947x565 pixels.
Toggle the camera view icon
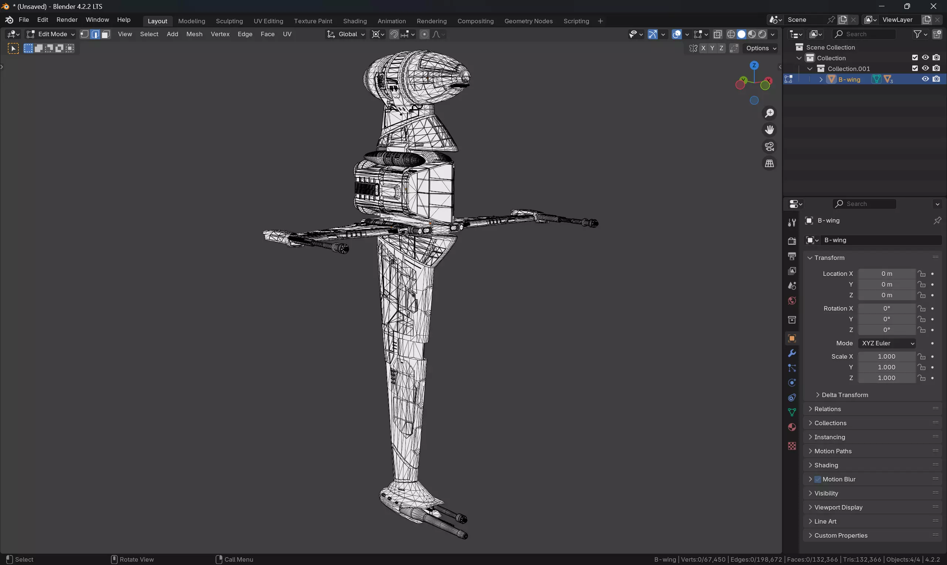[769, 146]
